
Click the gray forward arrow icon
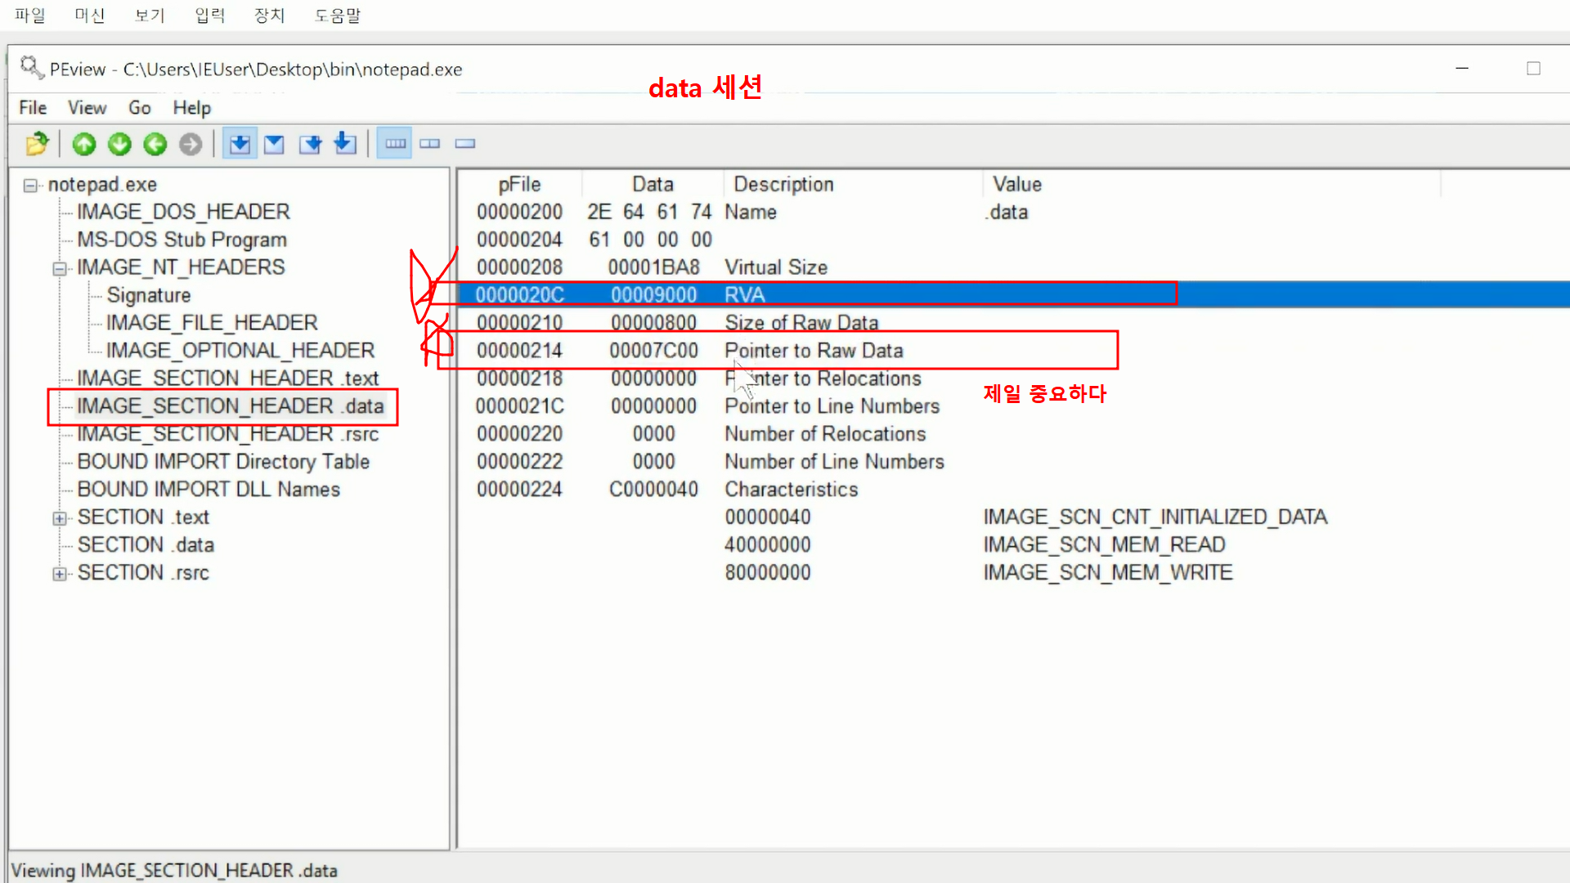191,144
